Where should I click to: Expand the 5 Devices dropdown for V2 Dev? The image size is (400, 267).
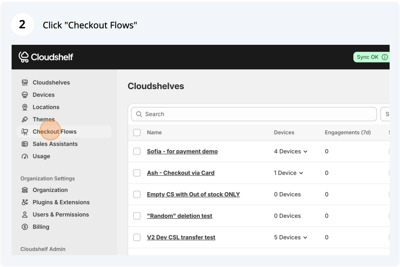click(x=291, y=237)
